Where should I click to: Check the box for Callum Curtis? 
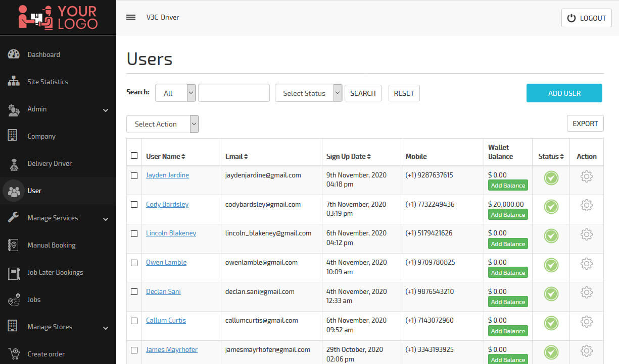point(134,321)
